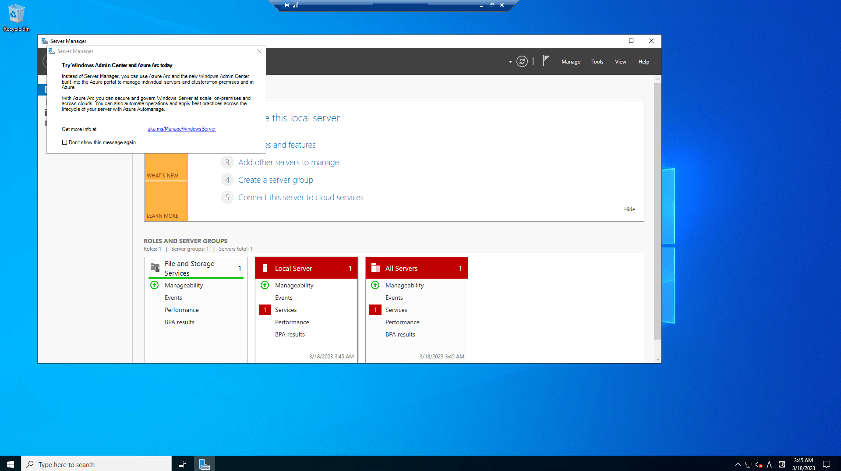Open aka.ms/ManageWindowsServer link
Screen dimensions: 841x471
click(181, 129)
